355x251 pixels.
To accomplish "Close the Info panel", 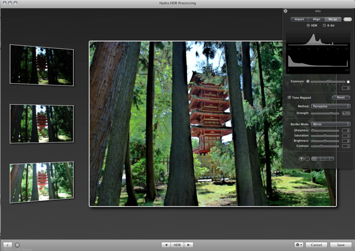I will [x=285, y=11].
